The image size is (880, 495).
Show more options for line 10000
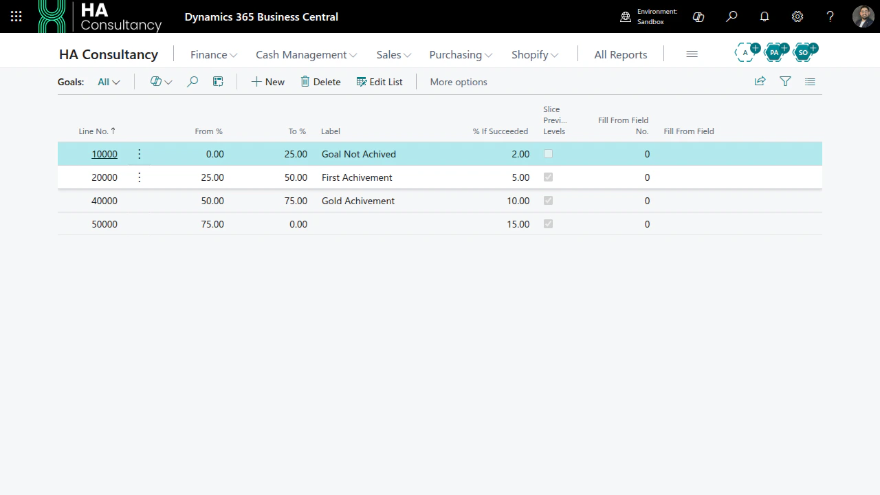coord(140,154)
